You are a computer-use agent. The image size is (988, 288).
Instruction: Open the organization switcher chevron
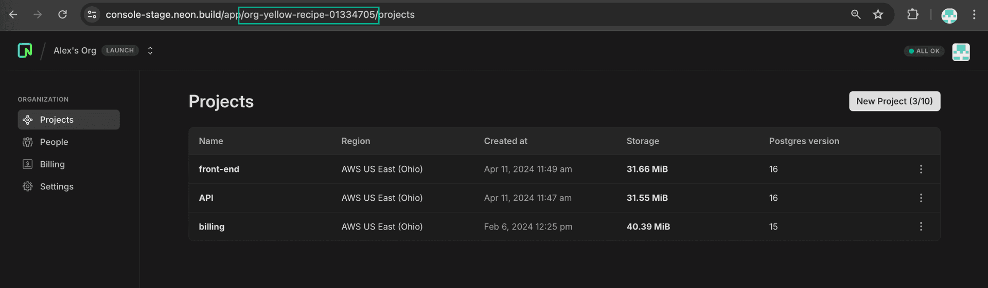pos(150,50)
